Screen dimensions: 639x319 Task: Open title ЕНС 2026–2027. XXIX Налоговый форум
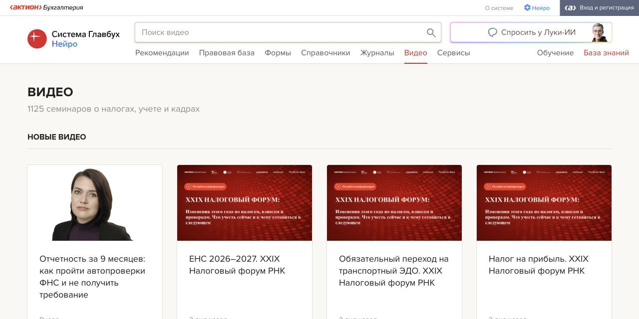[237, 265]
